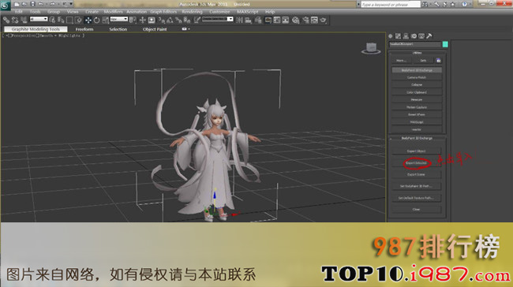Image resolution: width=513 pixels, height=287 pixels.
Task: Click the Camera Match utility button
Action: click(417, 77)
